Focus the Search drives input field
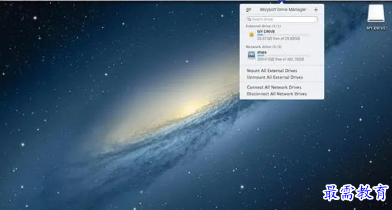This screenshot has height=210, width=392. pos(282,19)
